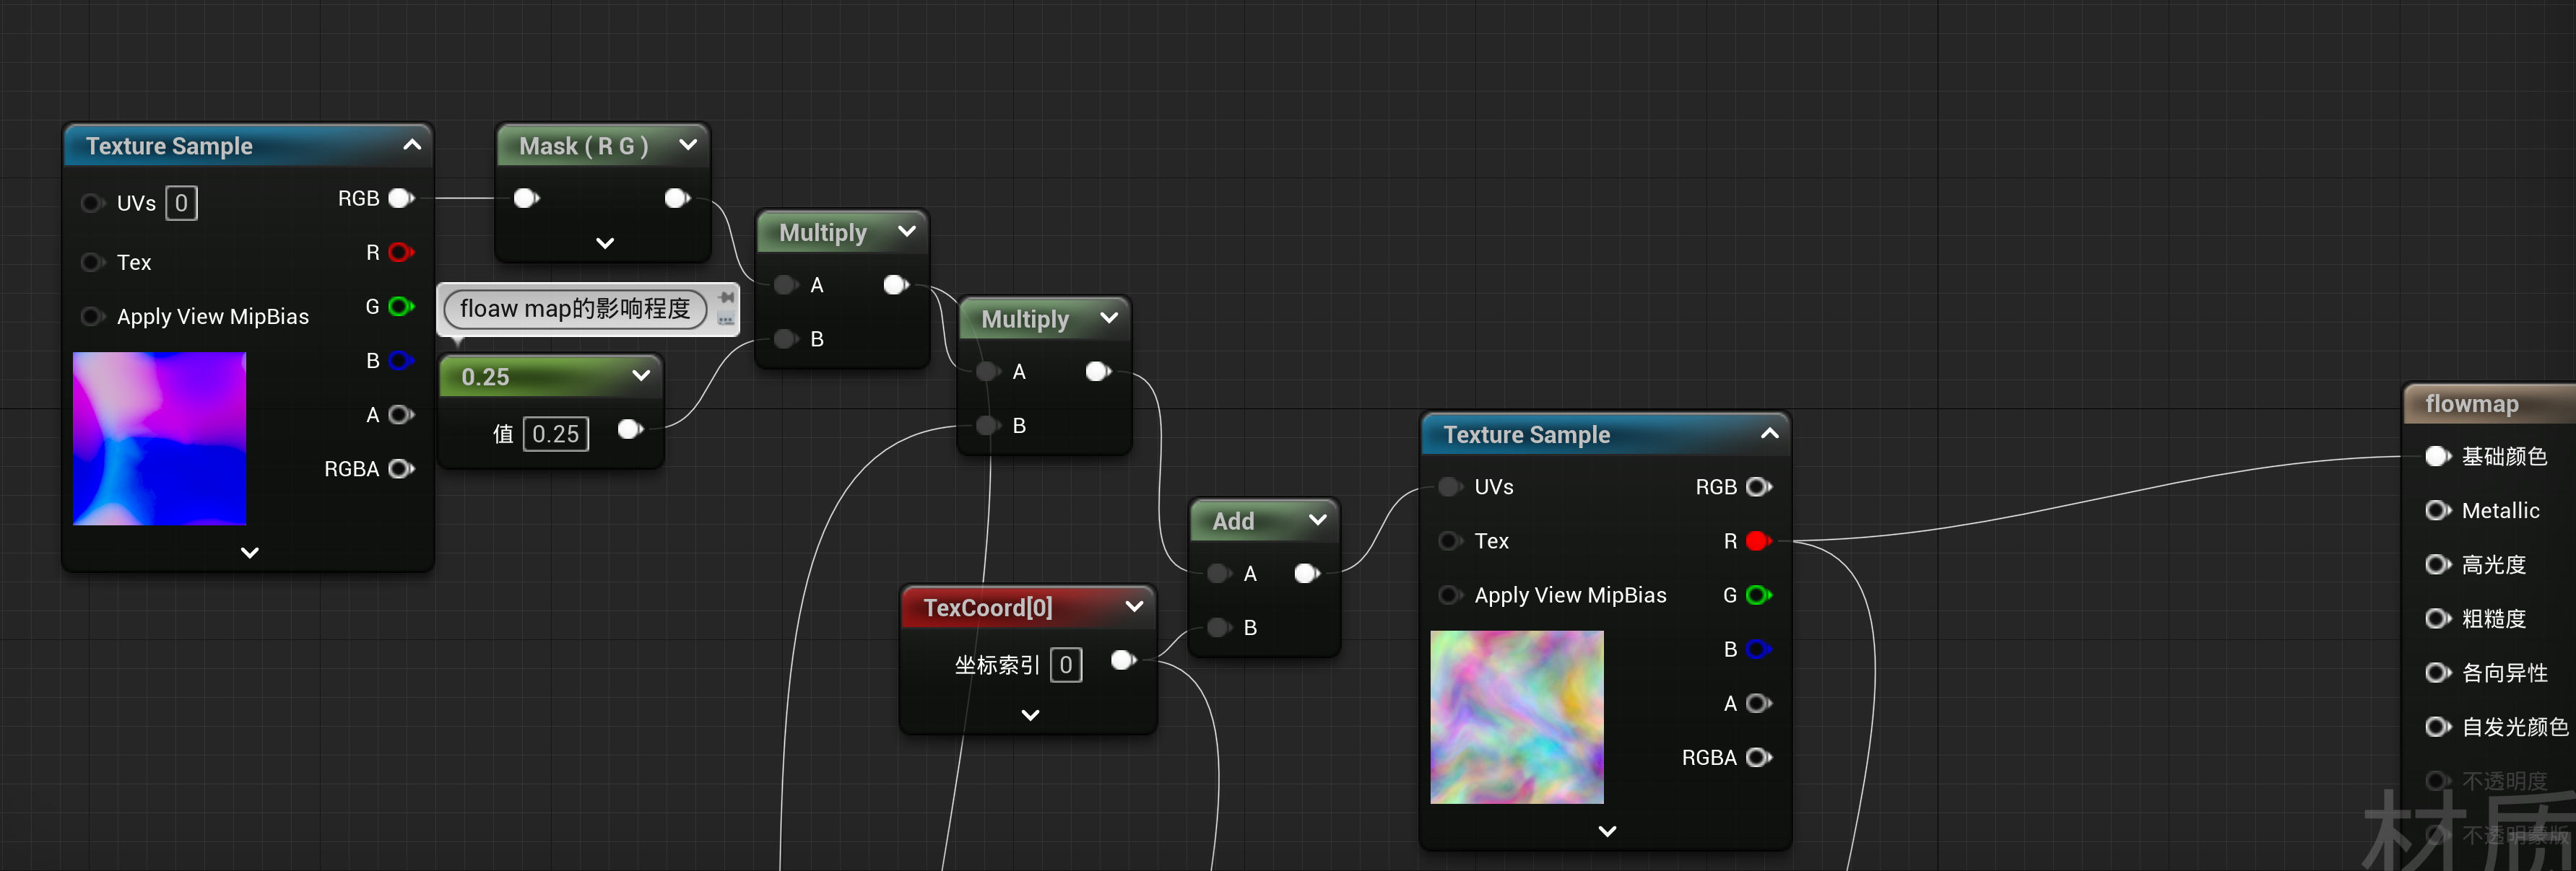Click Tex input pin of right Texture Sample

click(x=1450, y=540)
